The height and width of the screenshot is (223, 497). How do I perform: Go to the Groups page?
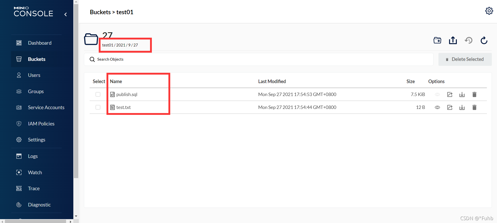tap(36, 91)
